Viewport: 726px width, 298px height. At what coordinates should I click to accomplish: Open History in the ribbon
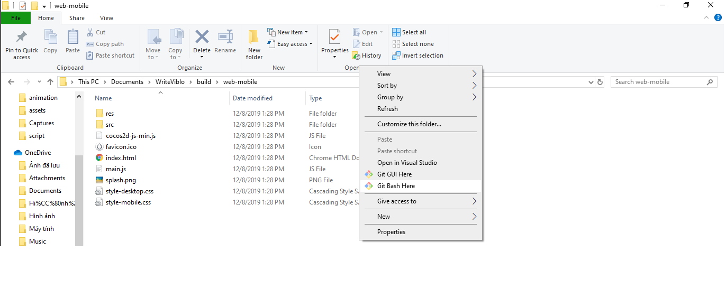click(367, 55)
